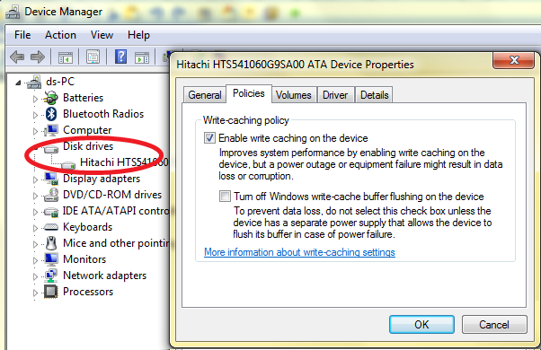Switch to the Details tab
Image resolution: width=541 pixels, height=350 pixels.
click(x=375, y=95)
